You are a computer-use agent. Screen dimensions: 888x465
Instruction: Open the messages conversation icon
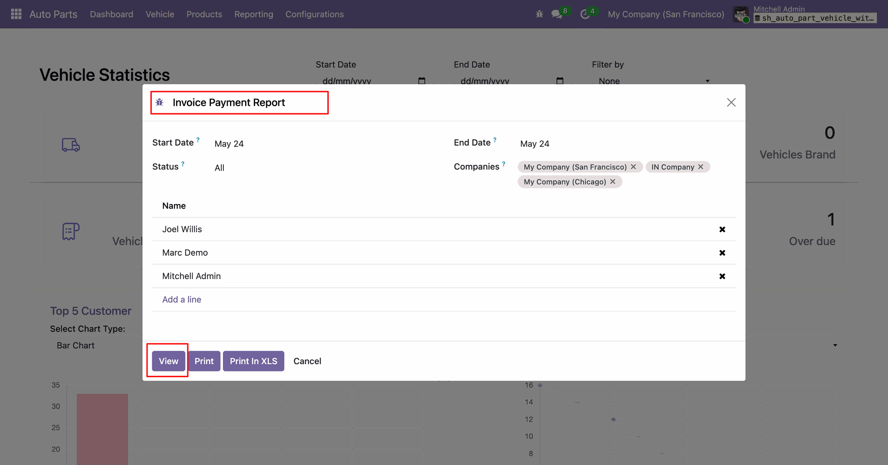click(x=557, y=14)
